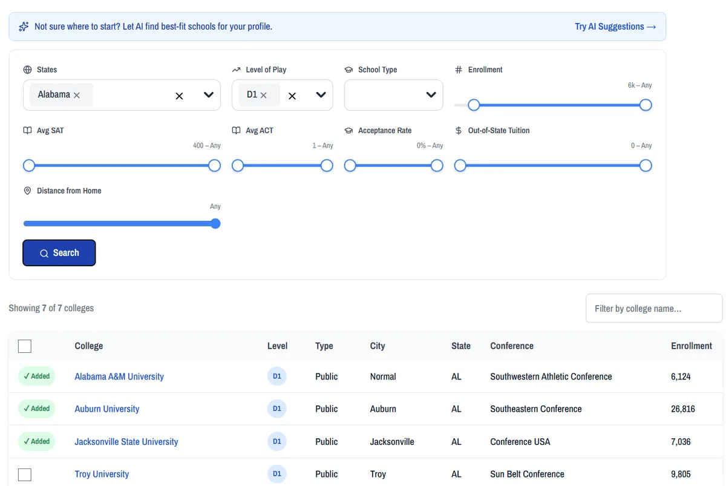This screenshot has height=486, width=726.
Task: Open the States dropdown chevron
Action: pyautogui.click(x=209, y=95)
